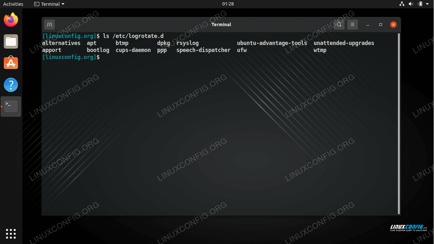
Task: Click the terminal search icon
Action: pos(339,25)
